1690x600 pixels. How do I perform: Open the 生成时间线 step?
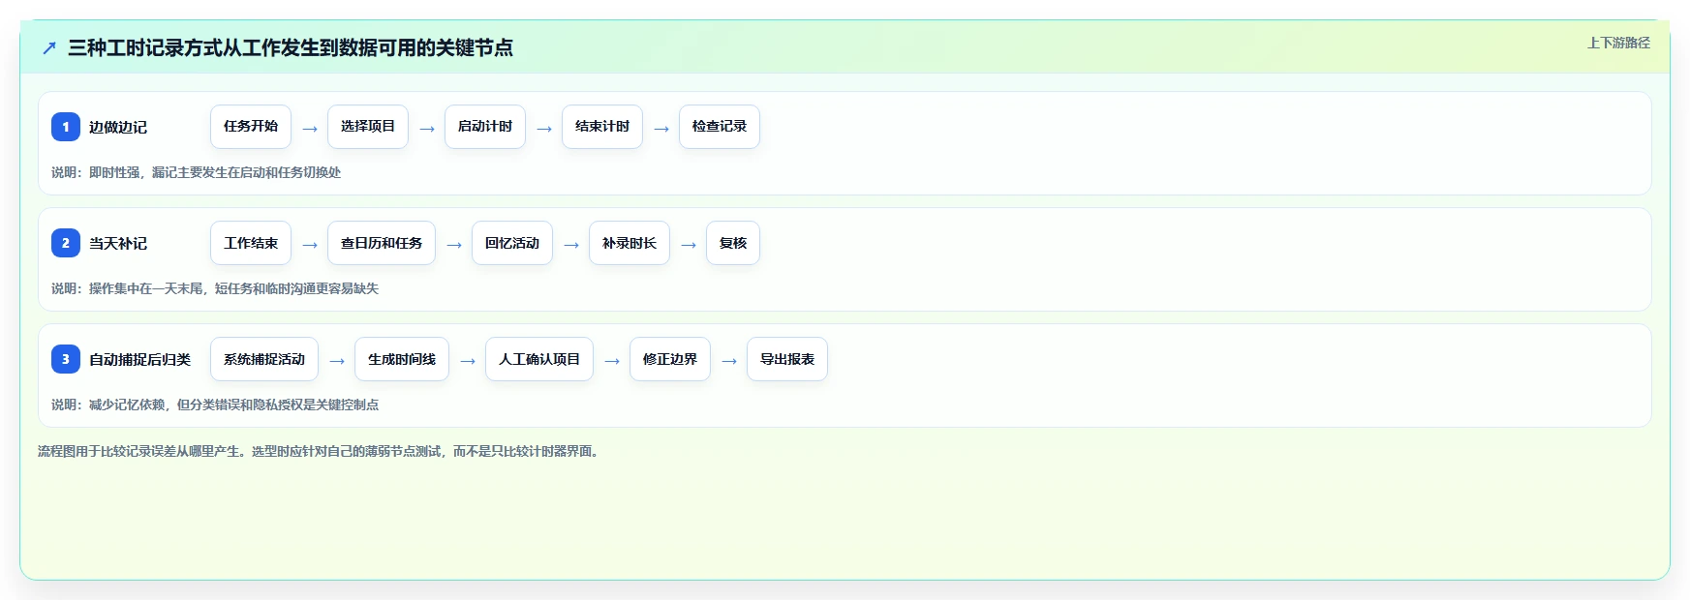click(x=402, y=359)
